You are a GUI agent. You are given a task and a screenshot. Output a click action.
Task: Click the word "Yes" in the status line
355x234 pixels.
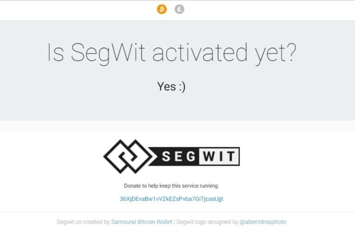click(166, 87)
